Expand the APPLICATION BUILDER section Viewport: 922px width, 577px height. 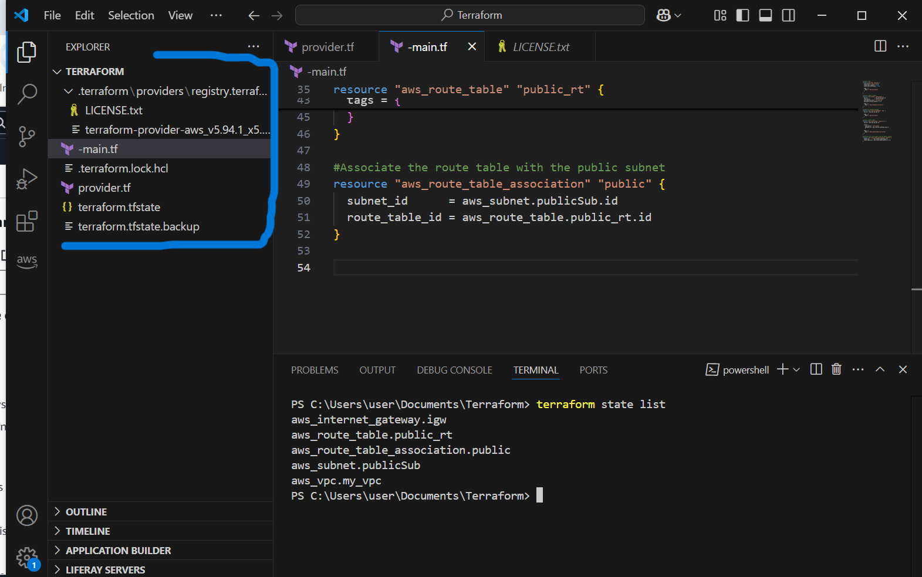pyautogui.click(x=161, y=551)
